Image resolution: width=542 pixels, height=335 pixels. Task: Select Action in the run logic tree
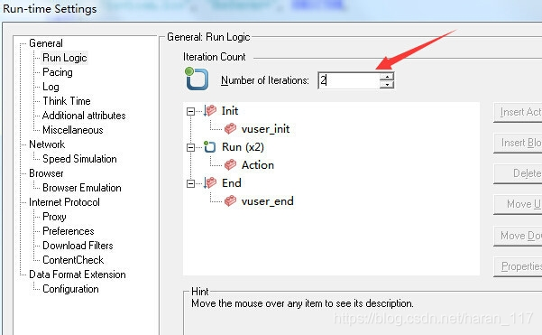tap(258, 165)
